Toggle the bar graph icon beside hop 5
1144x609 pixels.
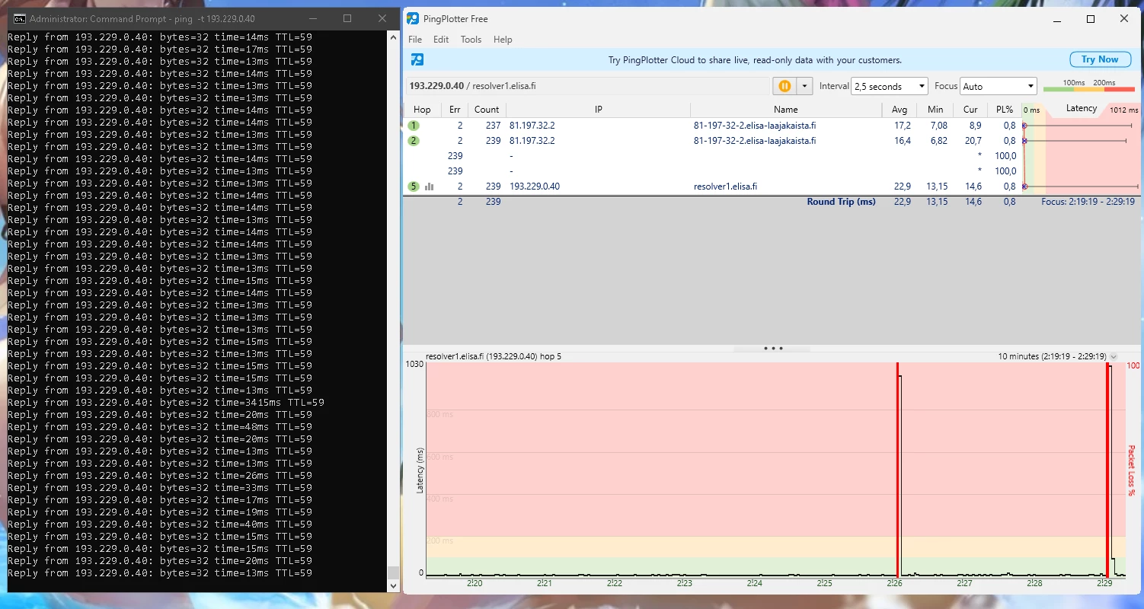(x=430, y=187)
